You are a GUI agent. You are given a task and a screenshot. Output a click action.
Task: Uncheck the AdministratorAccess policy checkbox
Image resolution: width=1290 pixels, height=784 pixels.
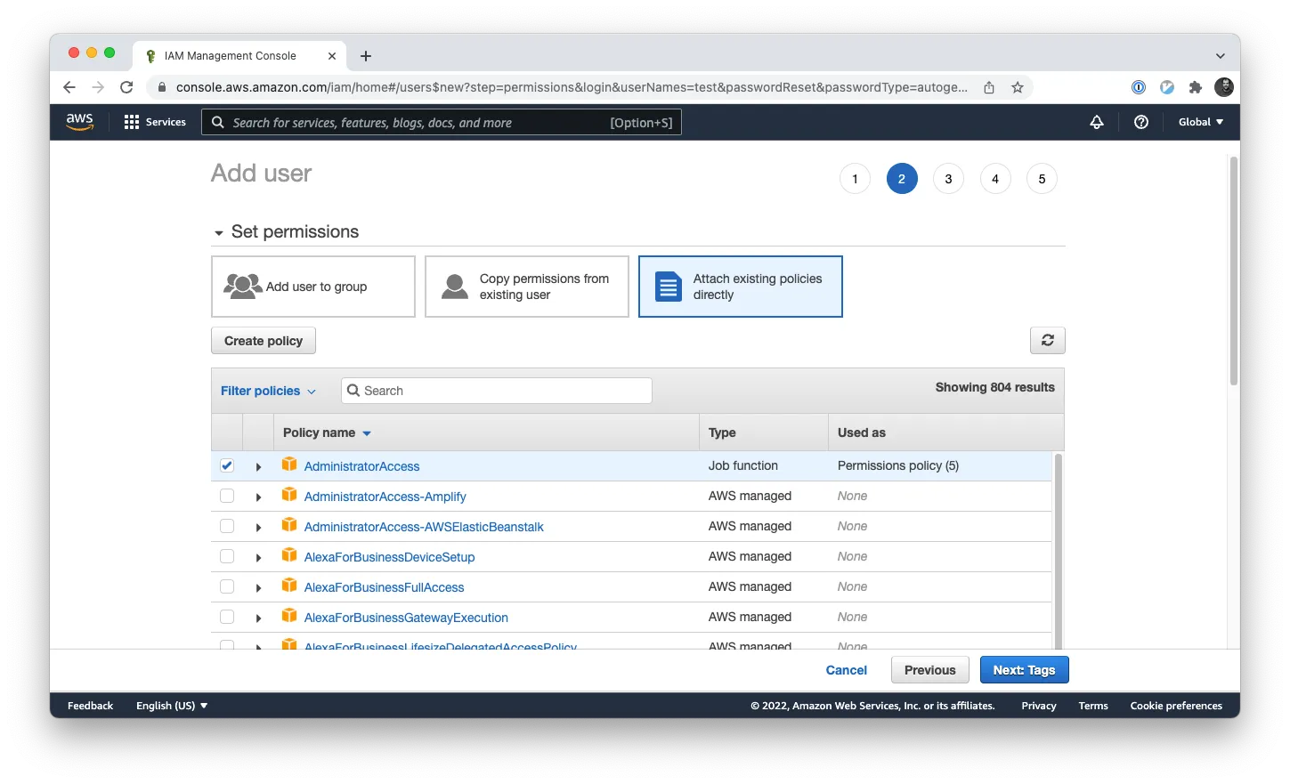click(227, 465)
